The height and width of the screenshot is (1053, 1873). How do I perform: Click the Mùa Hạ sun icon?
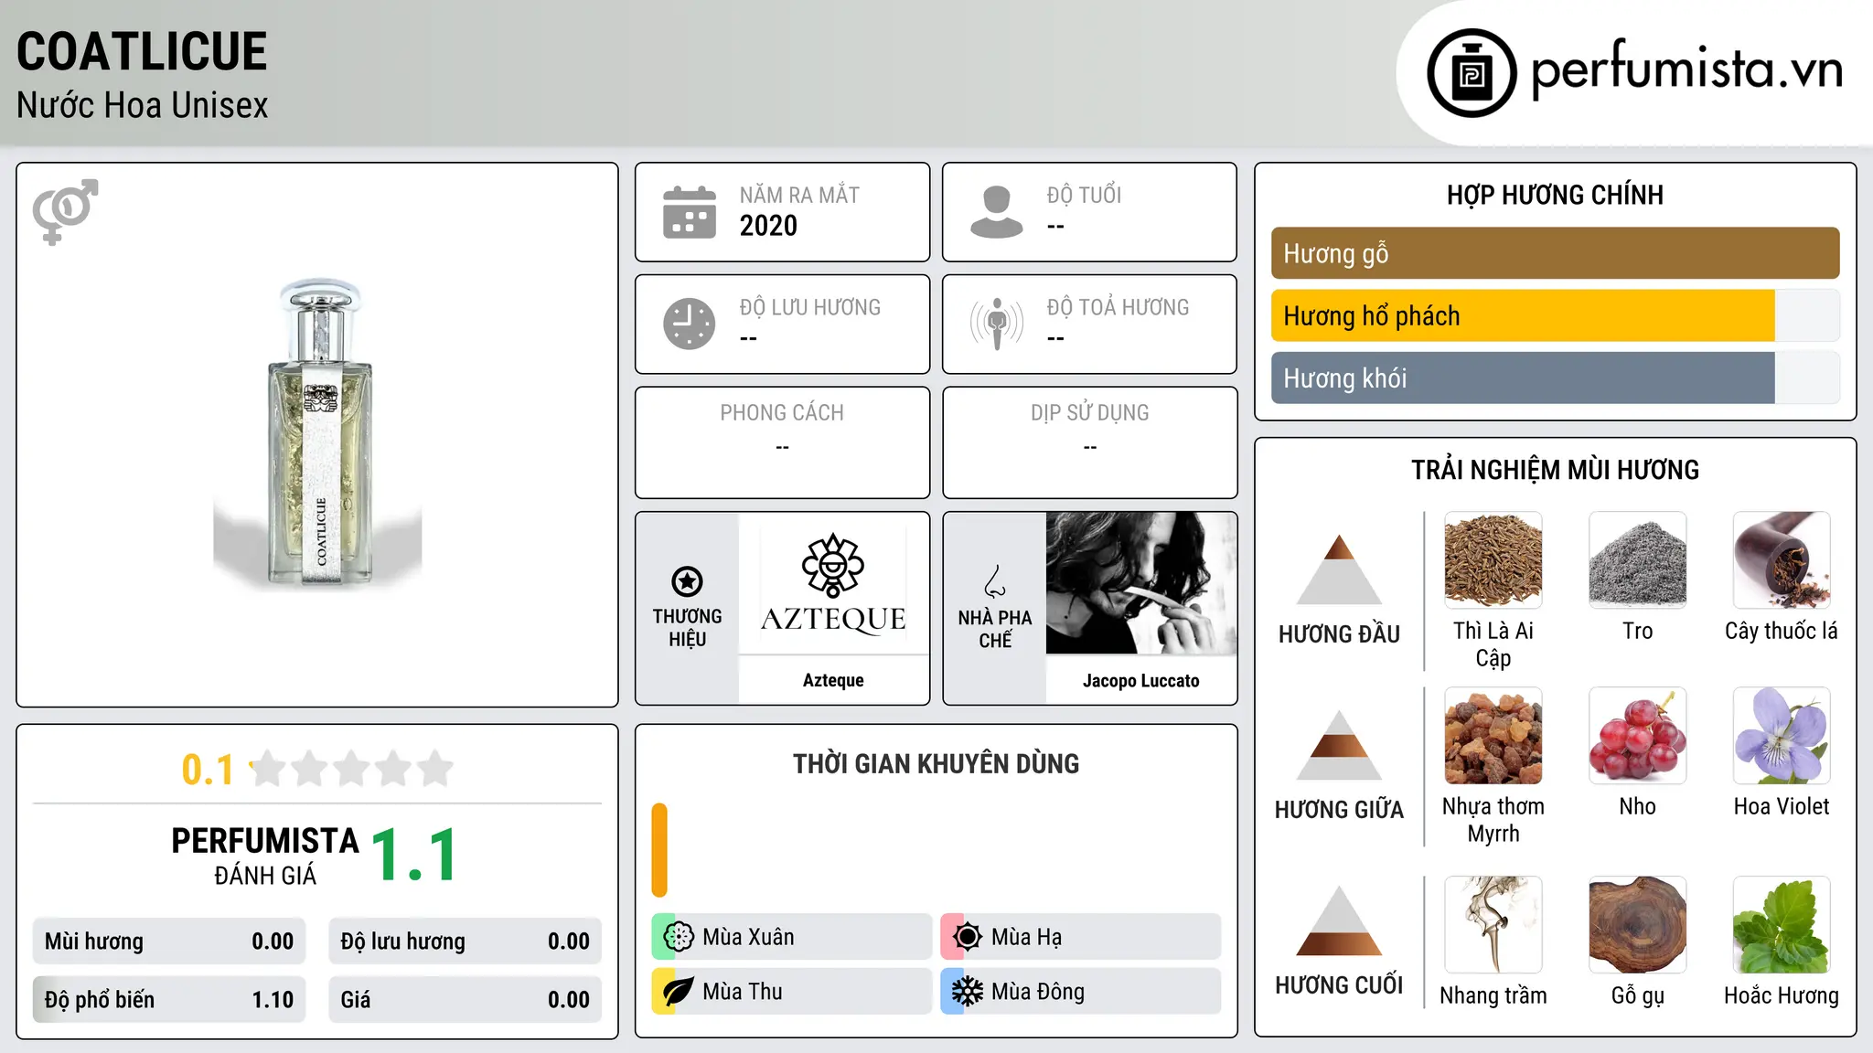(x=968, y=937)
